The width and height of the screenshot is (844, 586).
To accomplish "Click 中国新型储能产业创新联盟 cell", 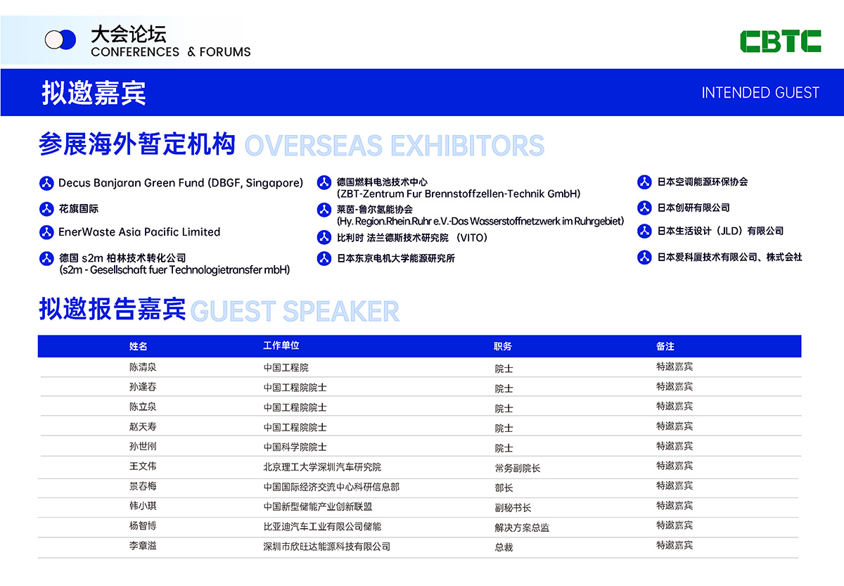I will [318, 507].
